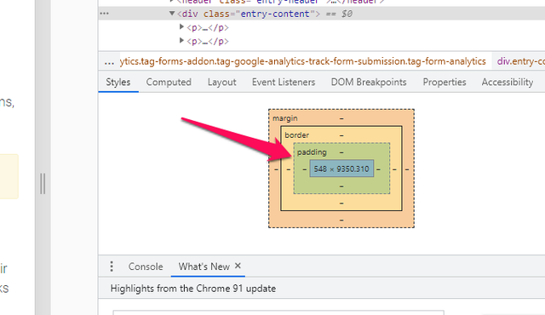Click the DevTools panel resize handle

coord(43,183)
